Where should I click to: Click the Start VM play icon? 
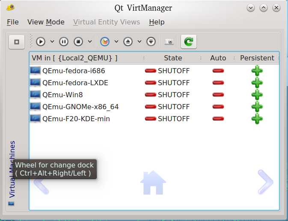click(41, 42)
